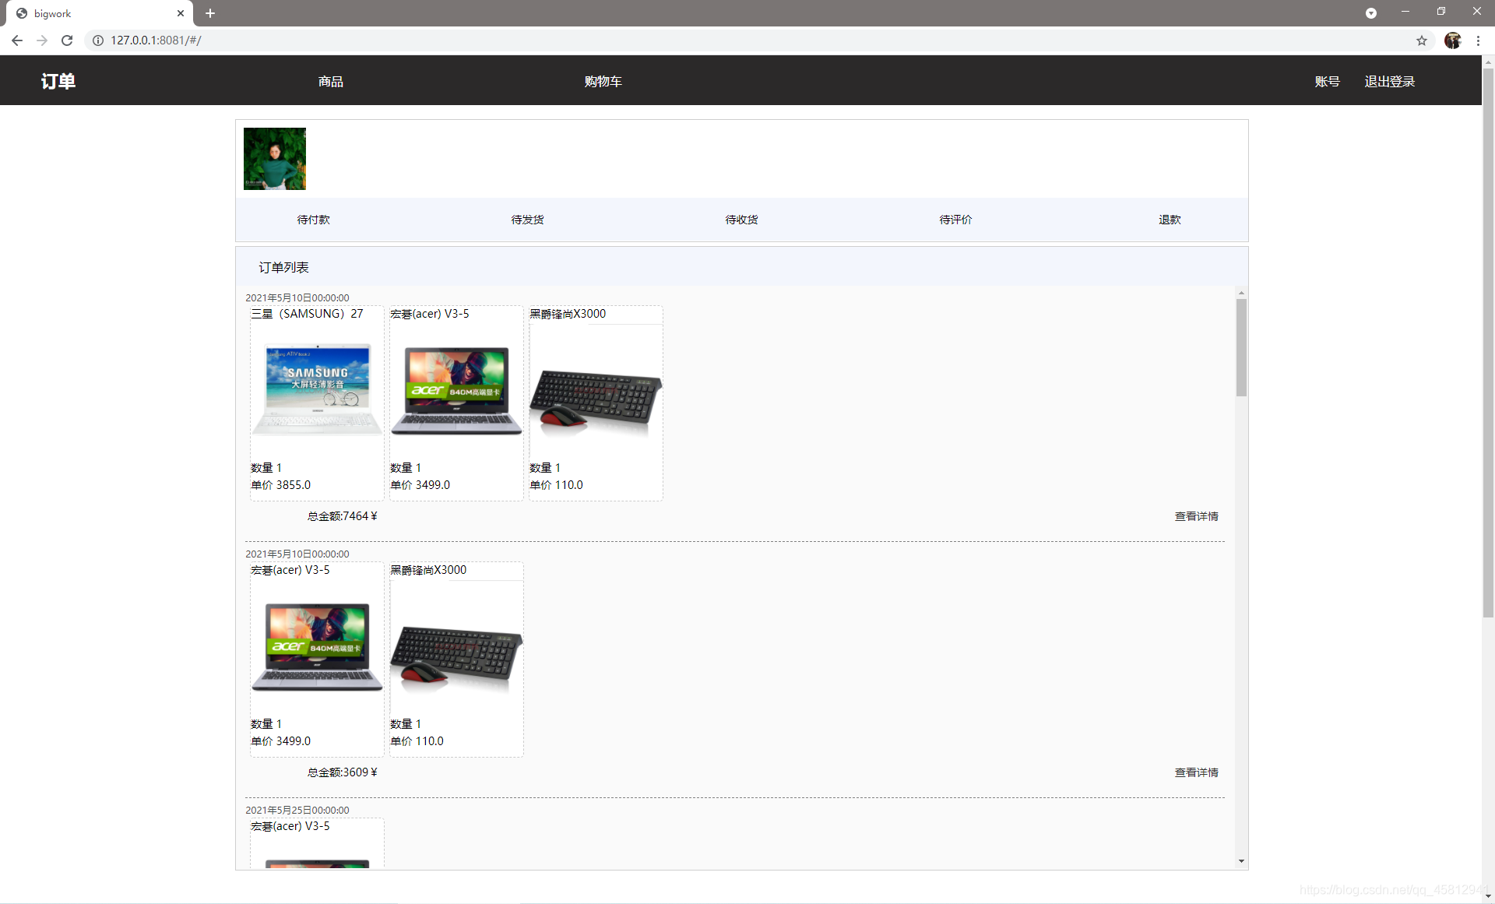The image size is (1495, 904).
Task: Click 黑爵锋尚X3000 title in first order
Action: pos(568,314)
